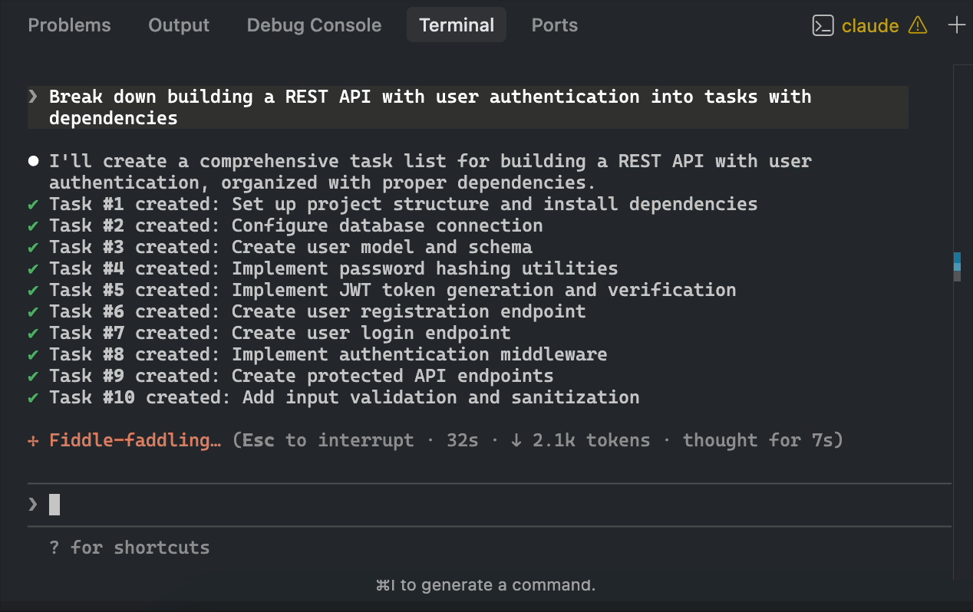Show the Debug Console tab
This screenshot has width=973, height=612.
314,25
